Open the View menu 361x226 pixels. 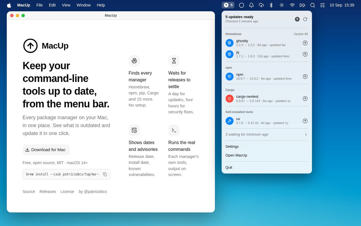pos(66,5)
